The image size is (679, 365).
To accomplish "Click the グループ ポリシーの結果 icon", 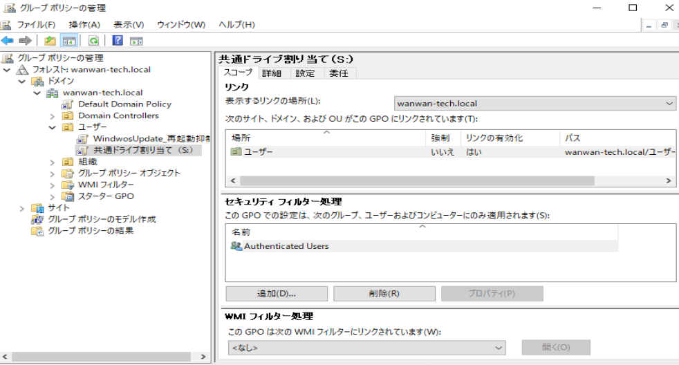I will click(x=37, y=231).
